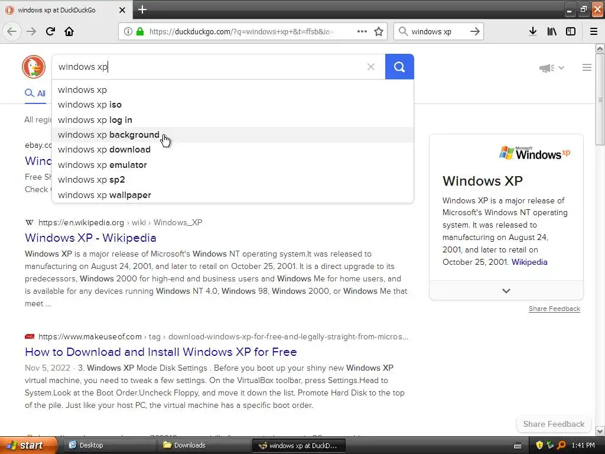Open the browser home page
605x454 pixels.
pyautogui.click(x=69, y=31)
